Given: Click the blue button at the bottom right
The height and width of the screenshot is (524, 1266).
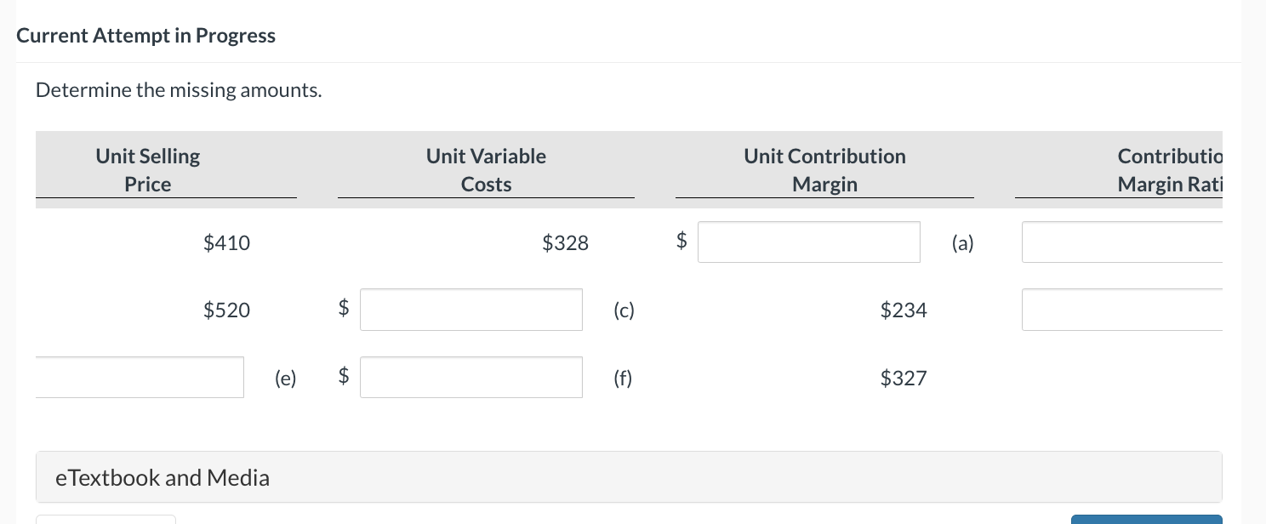Looking at the screenshot, I should pos(1146,519).
